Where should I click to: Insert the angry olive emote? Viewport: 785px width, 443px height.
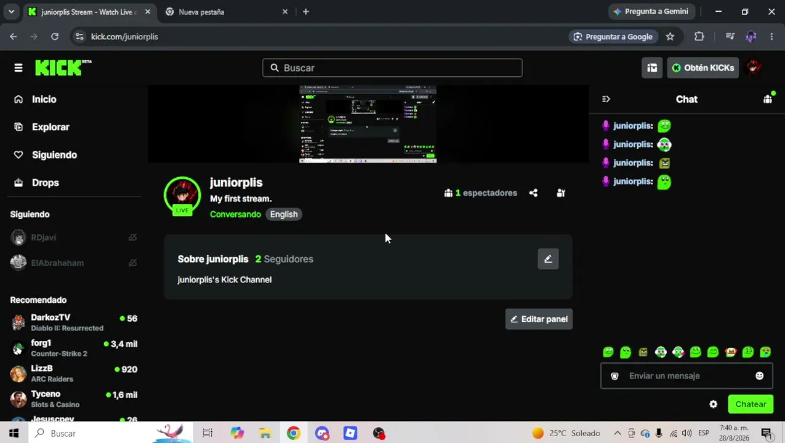(x=643, y=352)
